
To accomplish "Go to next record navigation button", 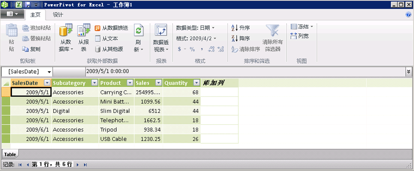I will [x=77, y=165].
